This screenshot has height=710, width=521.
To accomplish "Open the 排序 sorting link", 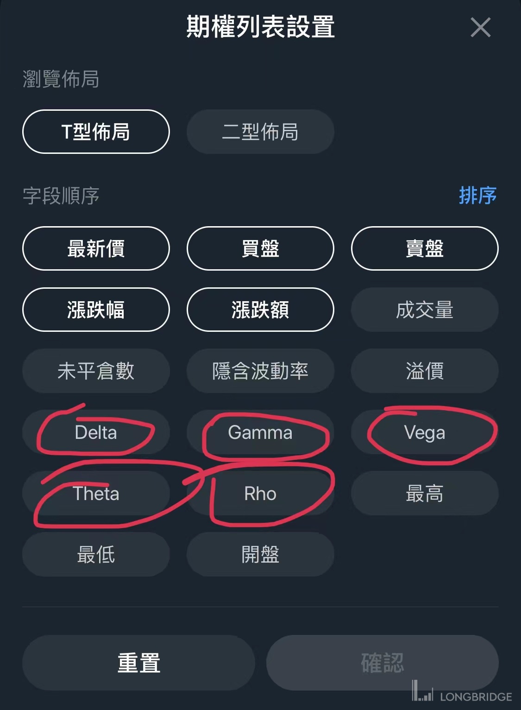I will point(477,196).
